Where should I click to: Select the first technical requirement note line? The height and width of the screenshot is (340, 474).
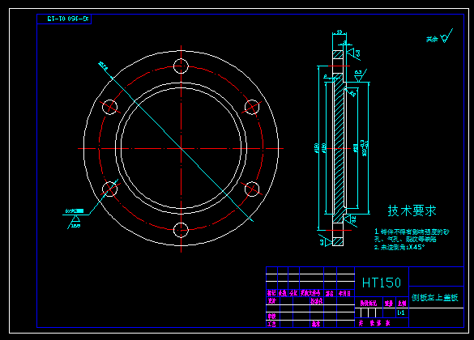(412, 232)
